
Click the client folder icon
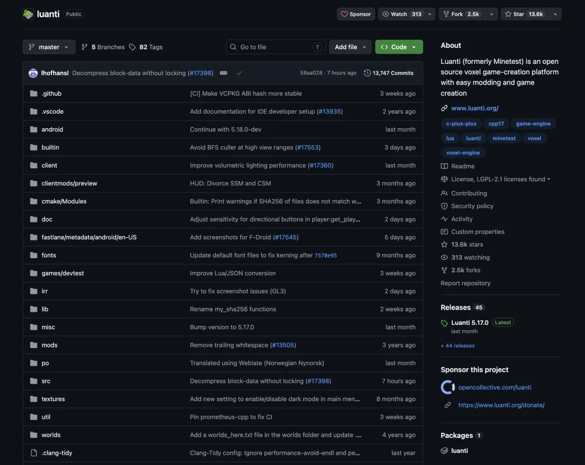tap(34, 165)
